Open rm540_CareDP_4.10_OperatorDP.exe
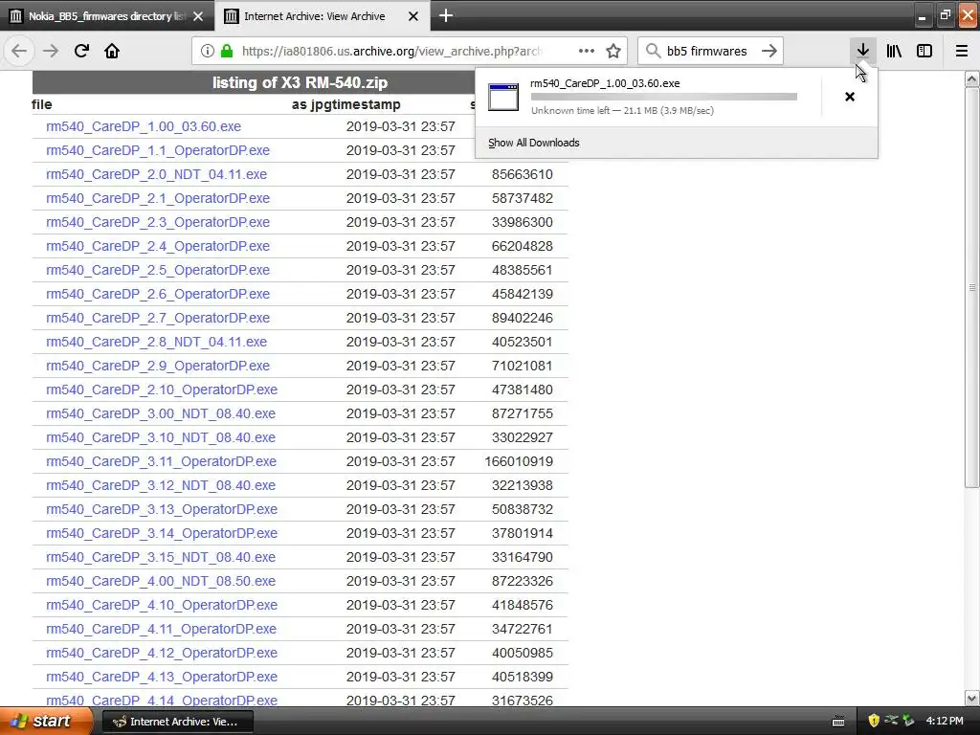 [162, 605]
